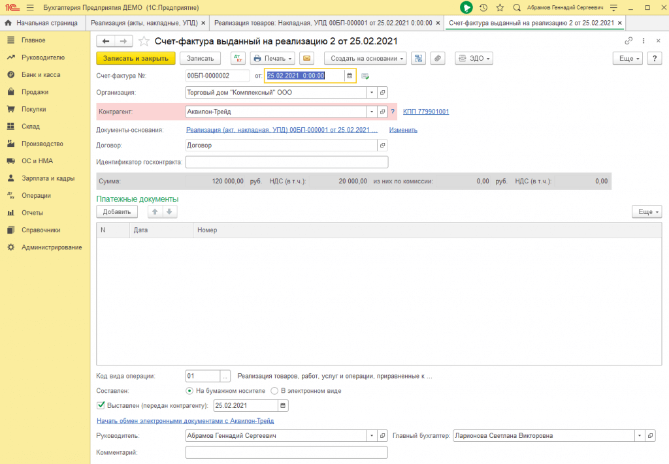Image resolution: width=669 pixels, height=464 pixels.
Task: Click green icon next to invoice date
Action: [365, 76]
